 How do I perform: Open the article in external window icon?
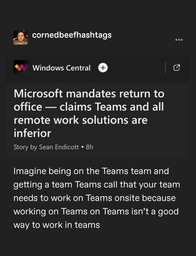tap(177, 68)
